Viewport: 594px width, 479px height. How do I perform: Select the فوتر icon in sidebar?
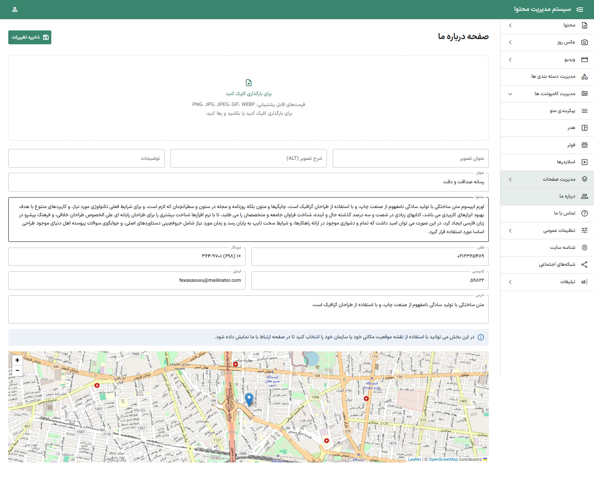pyautogui.click(x=585, y=145)
